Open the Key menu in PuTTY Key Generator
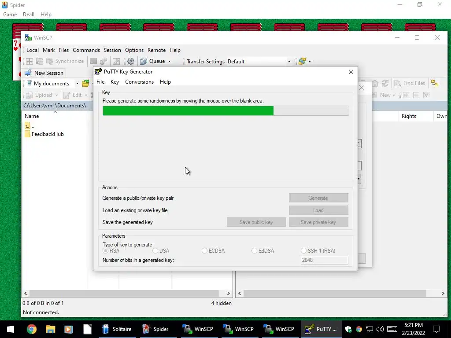This screenshot has width=451, height=338. coord(115,82)
